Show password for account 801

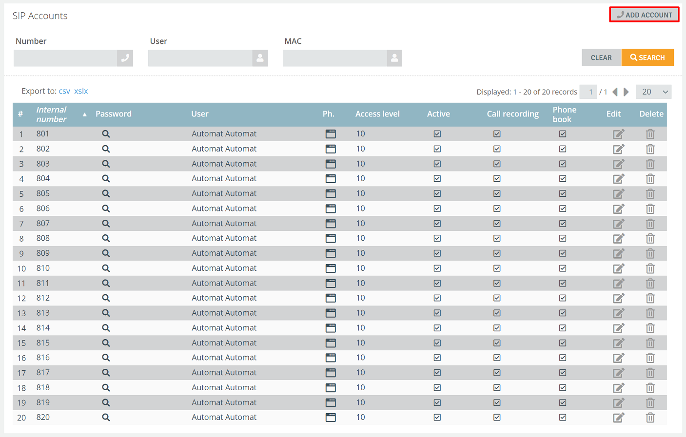tap(106, 134)
